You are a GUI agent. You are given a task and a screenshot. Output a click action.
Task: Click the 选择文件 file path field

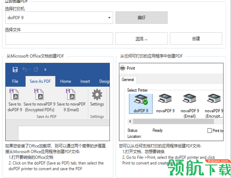pyautogui.click(x=59, y=39)
